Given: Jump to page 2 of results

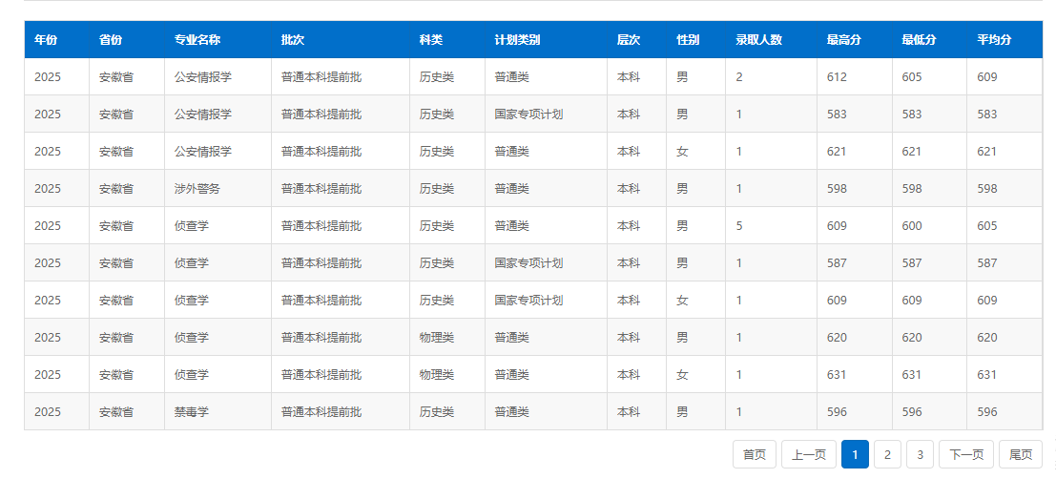Looking at the screenshot, I should tap(887, 454).
